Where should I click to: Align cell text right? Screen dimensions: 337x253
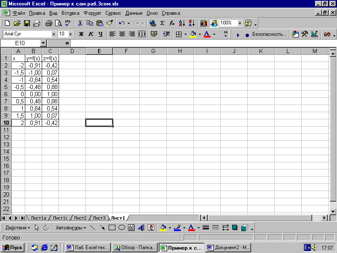click(x=132, y=34)
